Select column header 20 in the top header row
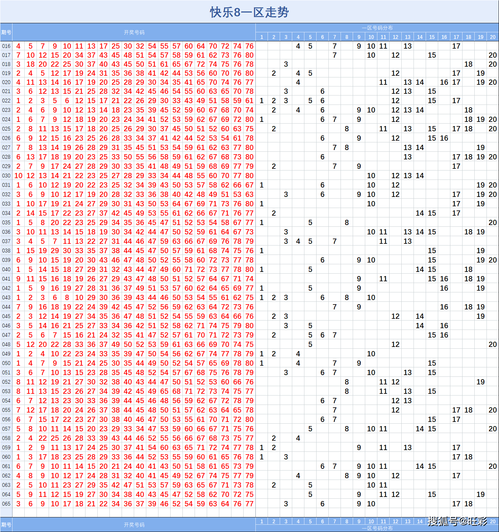Viewport: 499px width, 532px height. coord(493,37)
